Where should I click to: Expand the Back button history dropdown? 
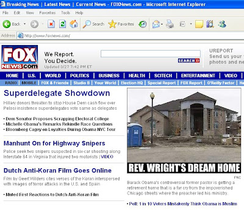(x=24, y=24)
